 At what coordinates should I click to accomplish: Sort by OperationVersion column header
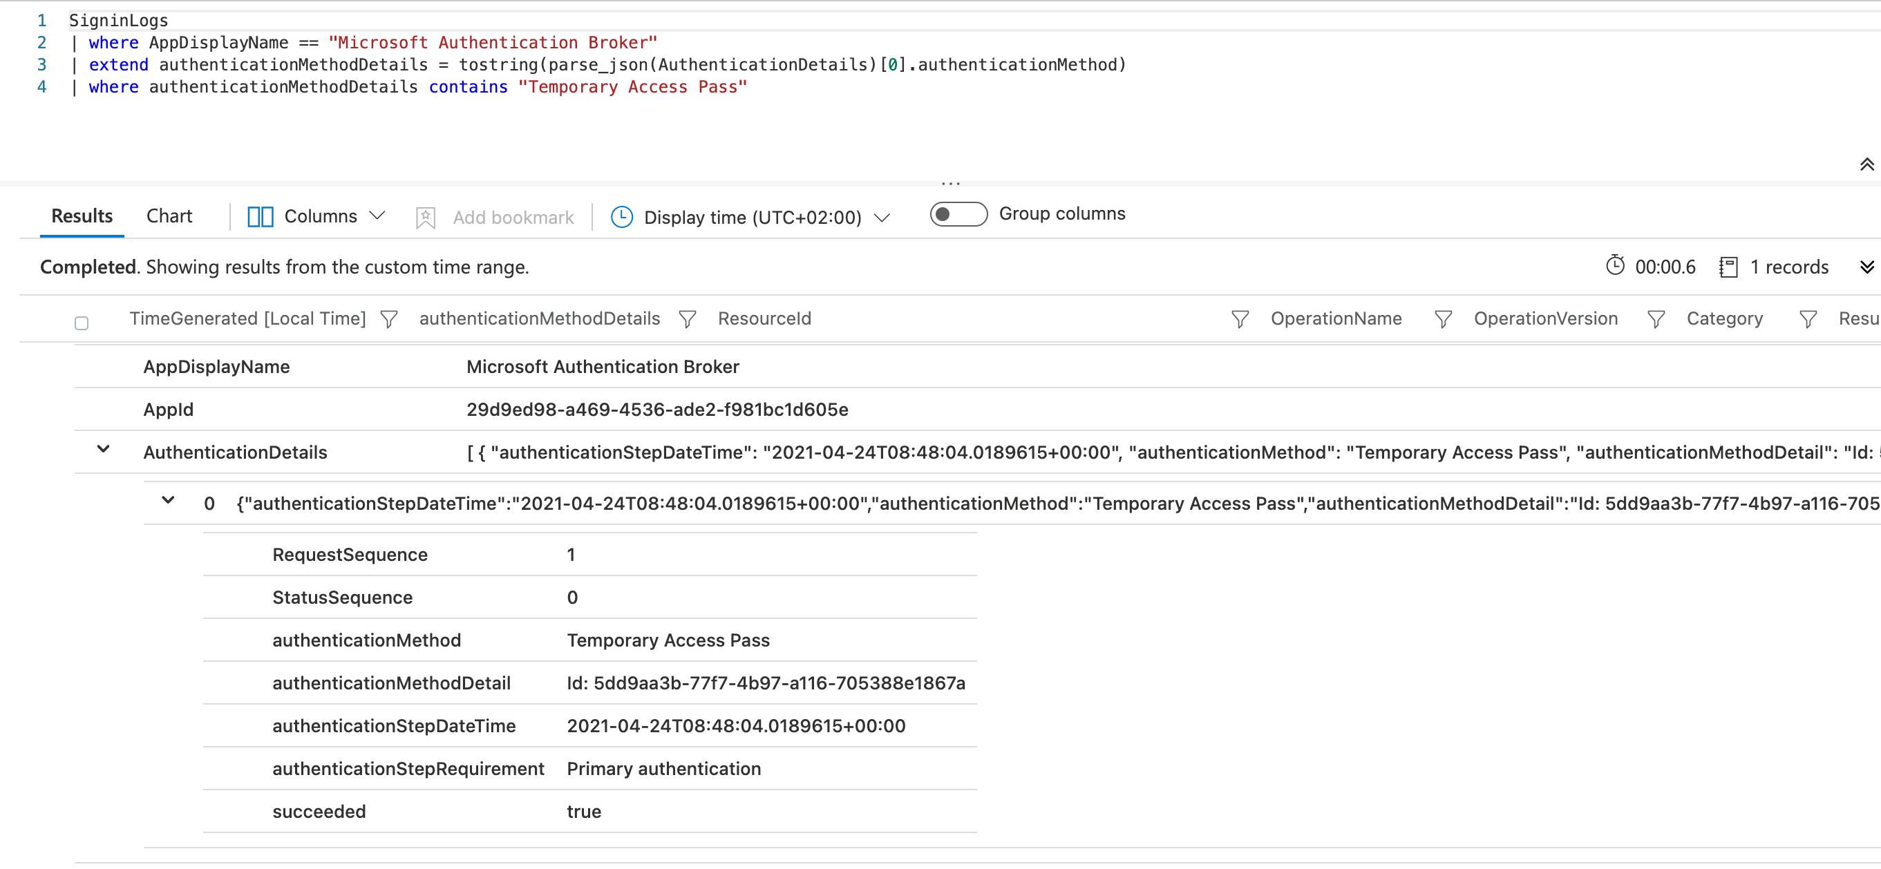point(1546,318)
